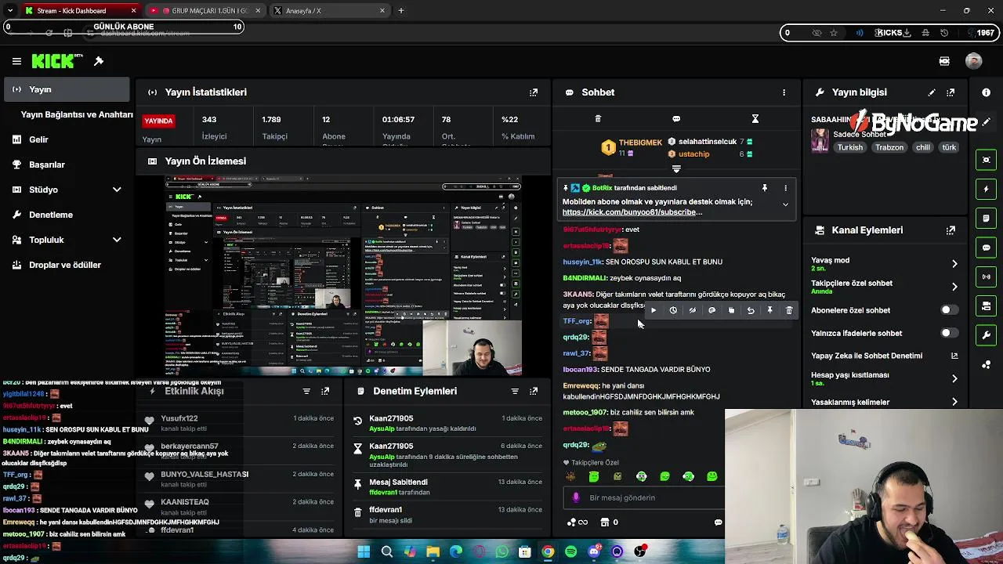Toggle Yalnızca ifadelerle sohbet switch

pyautogui.click(x=949, y=333)
